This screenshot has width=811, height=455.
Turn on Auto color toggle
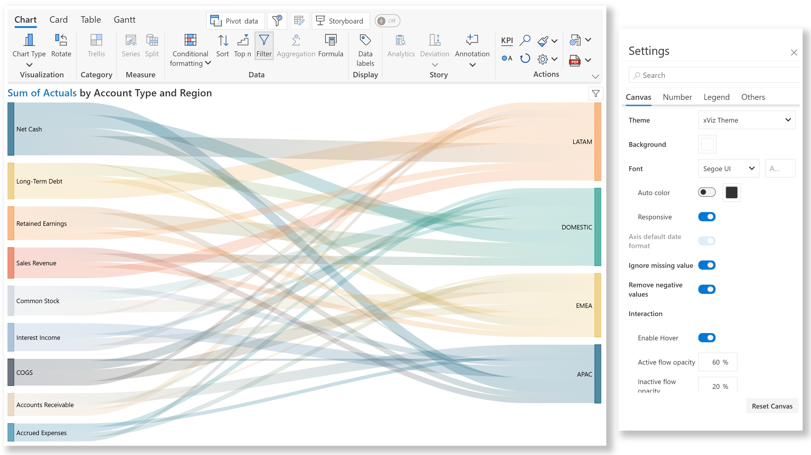(707, 192)
